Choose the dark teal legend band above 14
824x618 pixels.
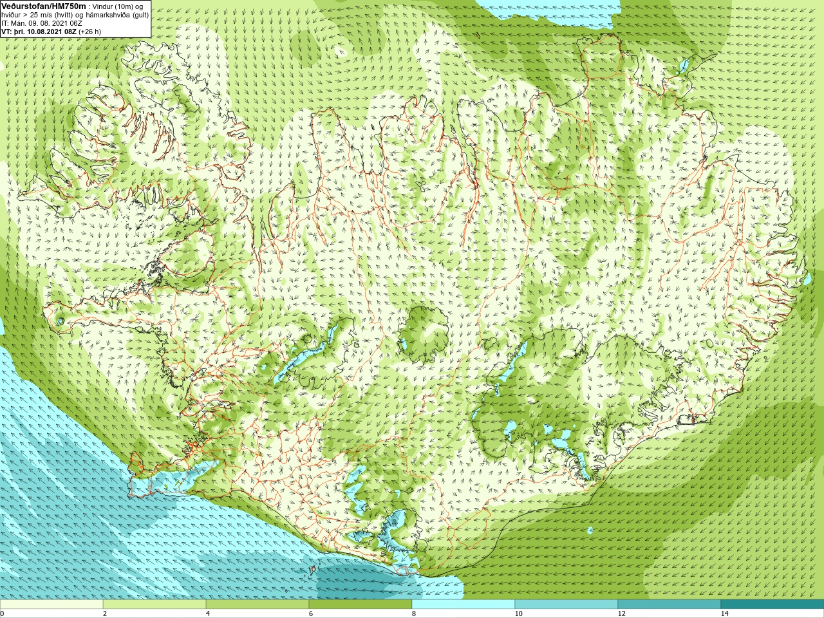tap(772, 604)
